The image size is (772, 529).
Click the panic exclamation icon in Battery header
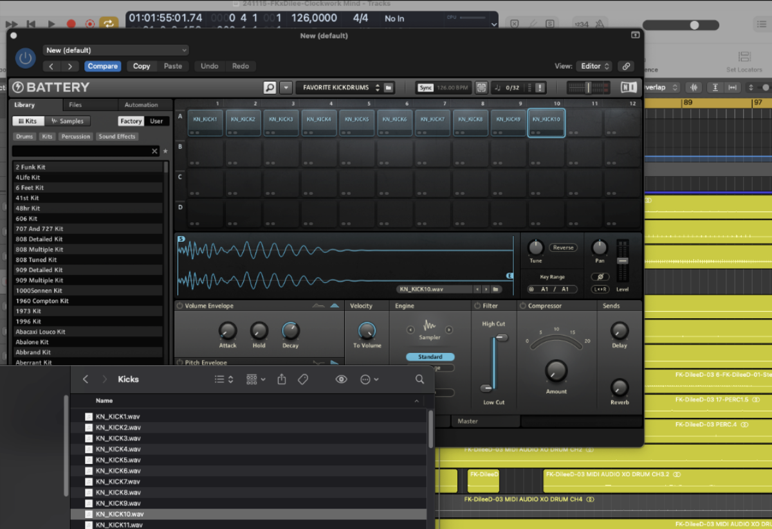tap(540, 87)
